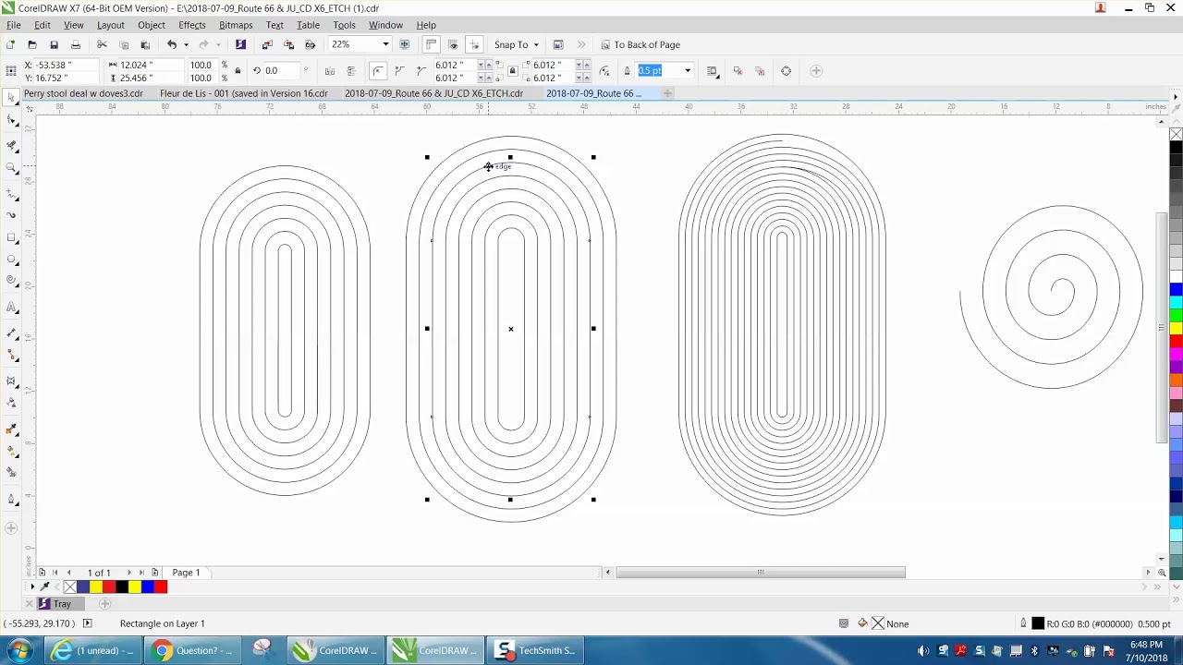The width and height of the screenshot is (1183, 665).
Task: Open new document tab plus button
Action: point(668,93)
